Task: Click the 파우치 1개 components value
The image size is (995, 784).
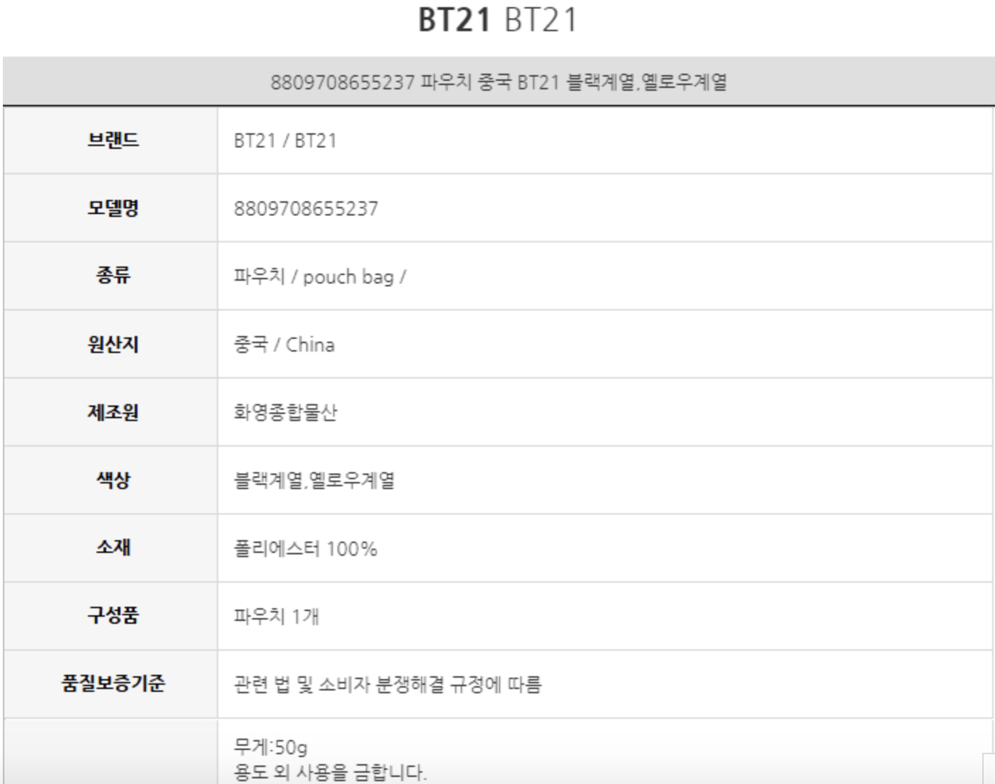Action: click(x=276, y=616)
